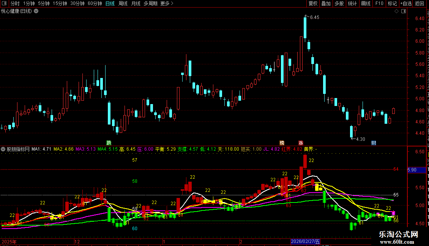Click the MA3: 5.13 value

[86, 149]
